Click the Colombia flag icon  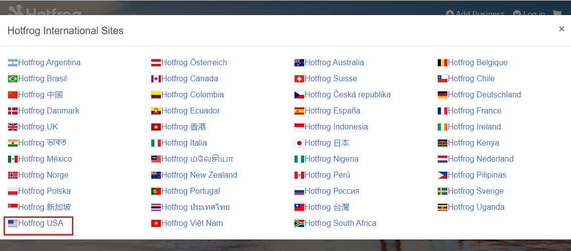pos(156,95)
